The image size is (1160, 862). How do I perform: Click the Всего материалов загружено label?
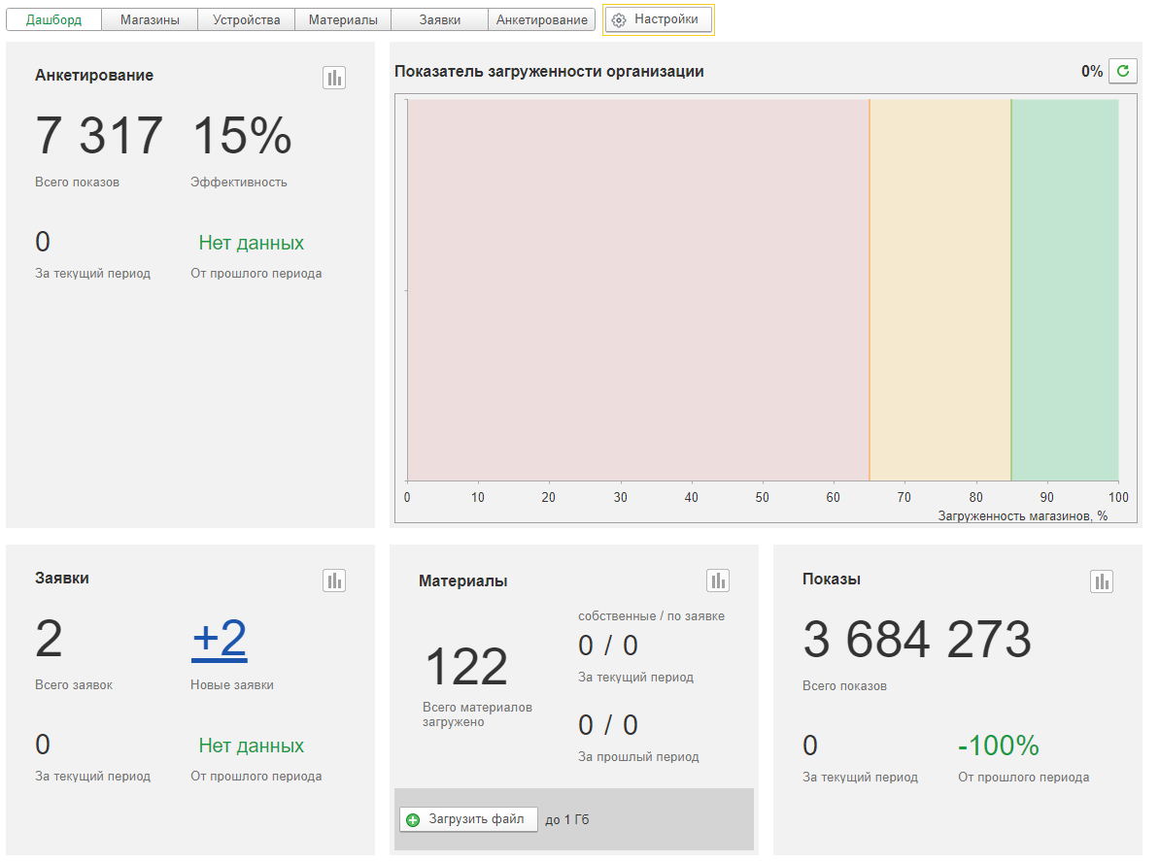coord(477,714)
